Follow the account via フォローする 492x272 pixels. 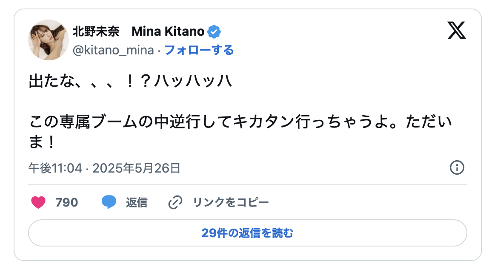click(199, 50)
